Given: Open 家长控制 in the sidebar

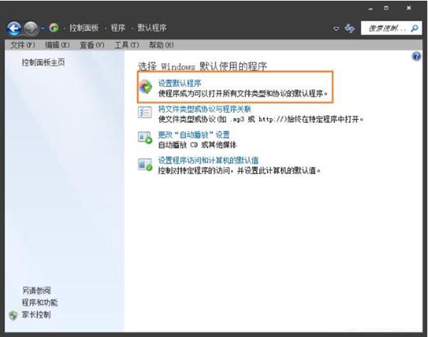Looking at the screenshot, I should click(x=37, y=314).
